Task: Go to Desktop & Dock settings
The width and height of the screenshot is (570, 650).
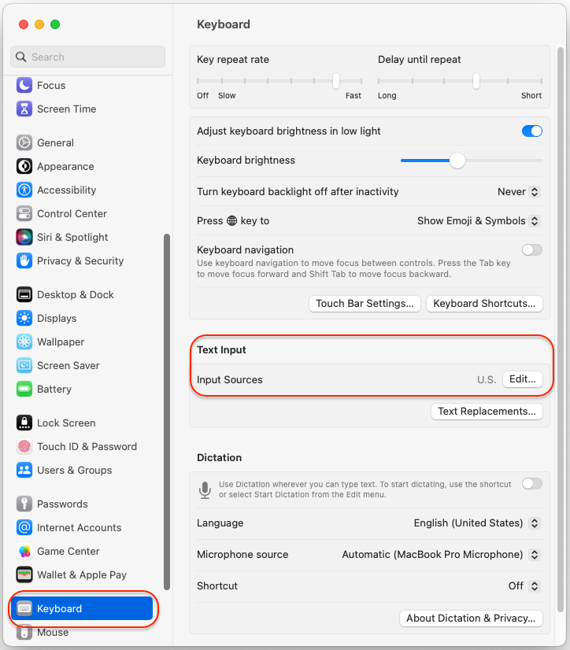Action: click(75, 294)
